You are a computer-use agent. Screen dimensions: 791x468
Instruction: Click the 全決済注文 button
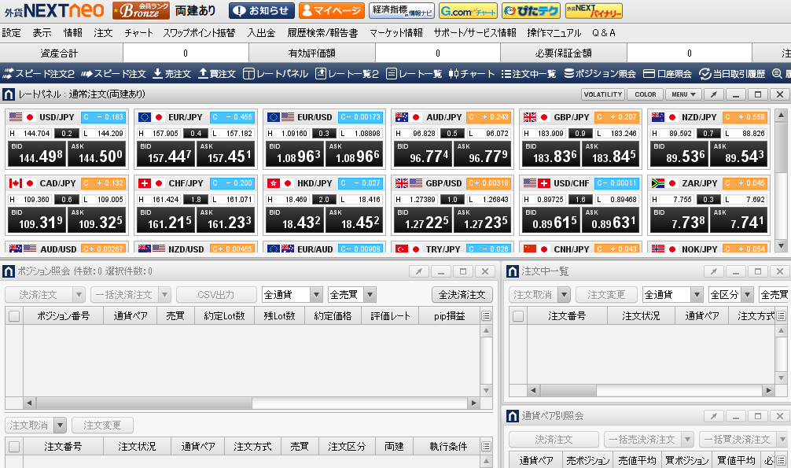pyautogui.click(x=462, y=295)
